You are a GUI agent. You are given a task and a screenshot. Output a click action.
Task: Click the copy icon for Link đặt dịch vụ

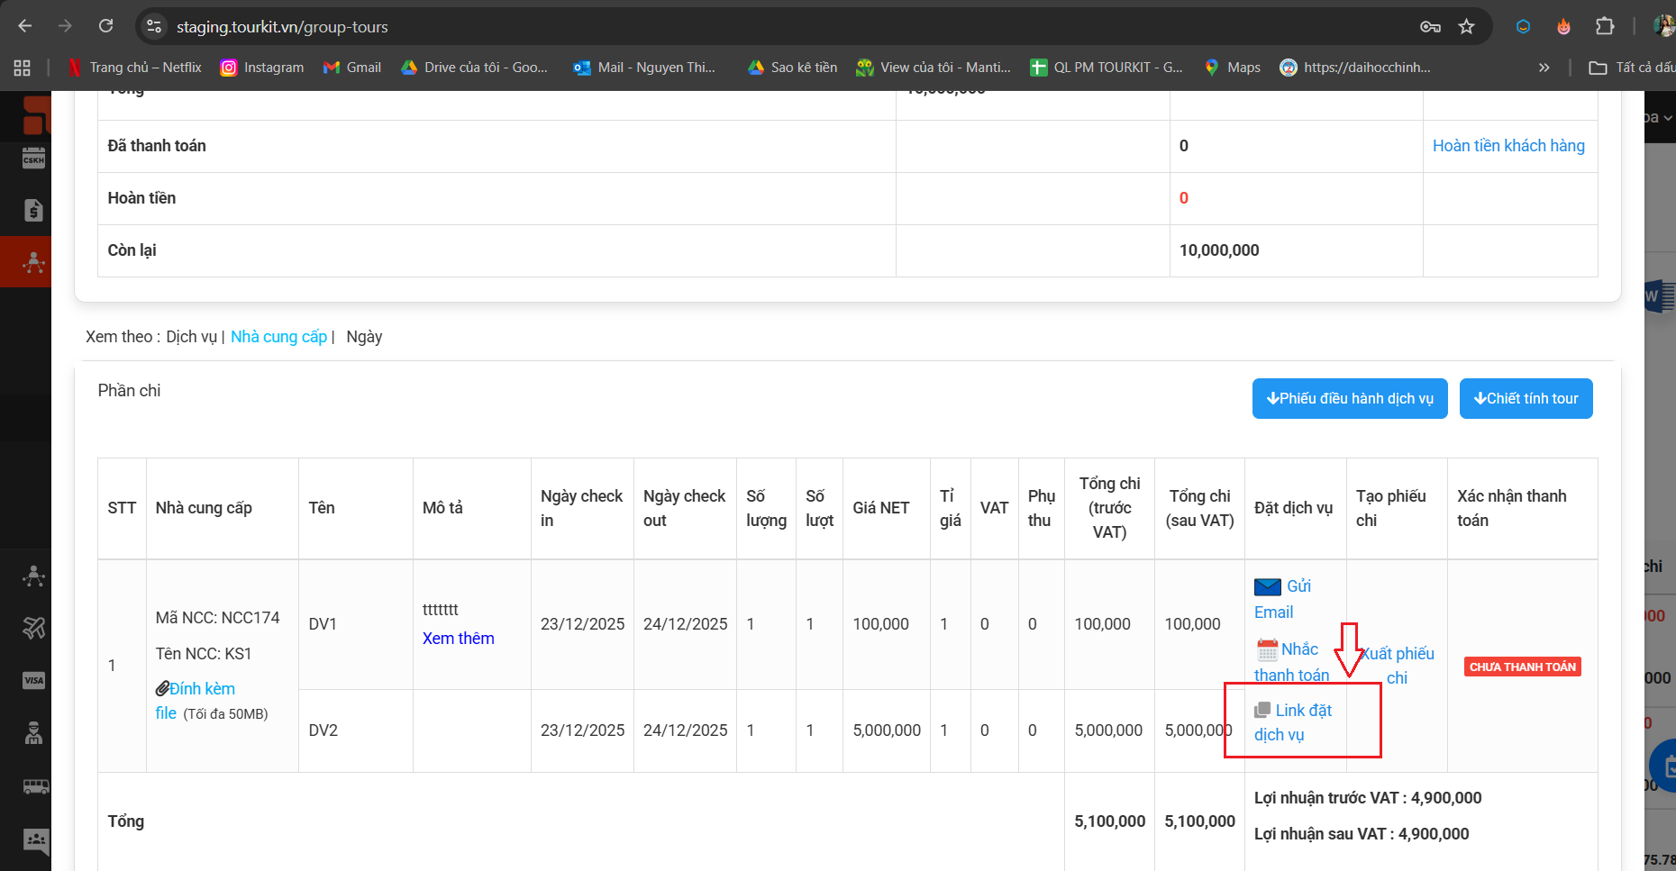[x=1262, y=711]
